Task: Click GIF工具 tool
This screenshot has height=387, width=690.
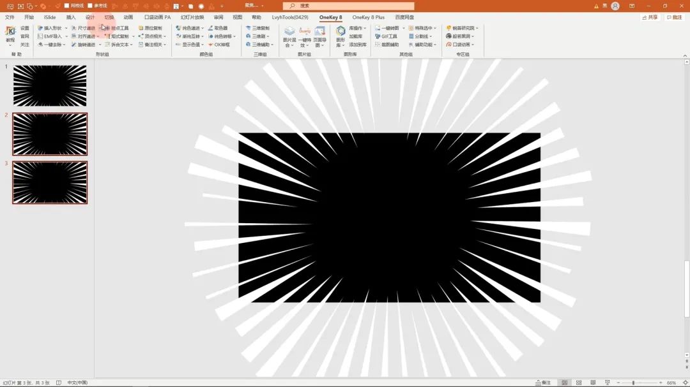Action: coord(386,36)
